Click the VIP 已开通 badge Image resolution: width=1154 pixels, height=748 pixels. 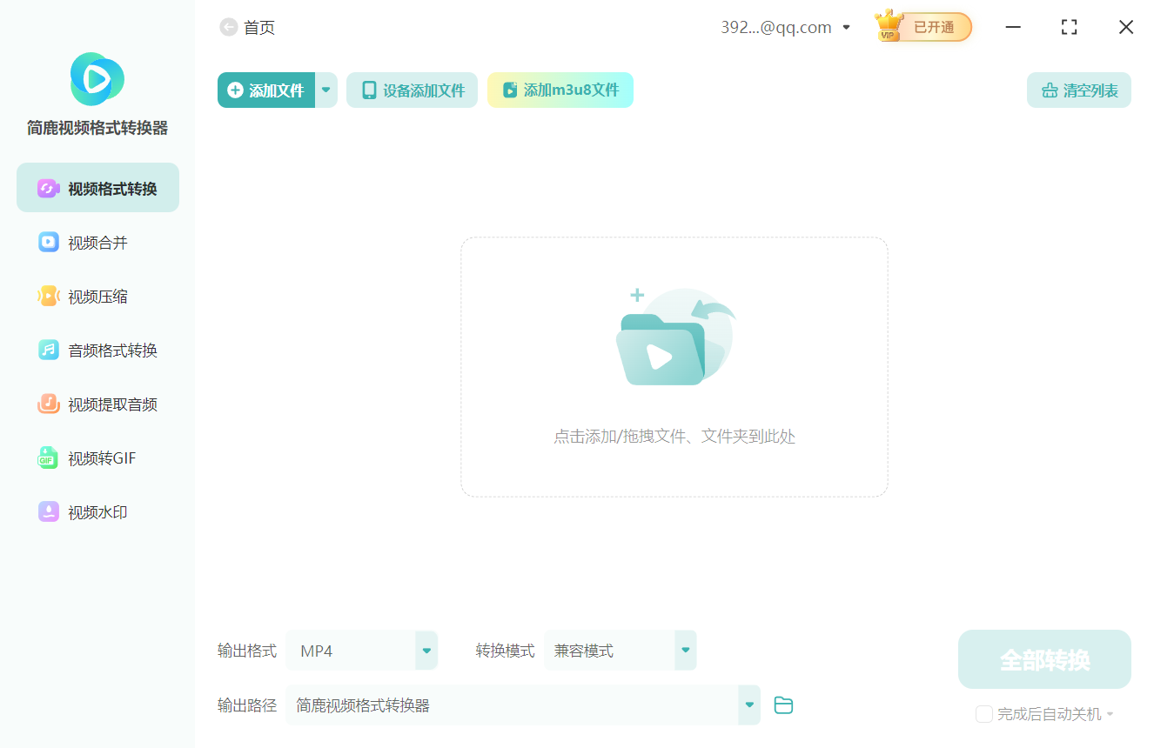point(922,27)
